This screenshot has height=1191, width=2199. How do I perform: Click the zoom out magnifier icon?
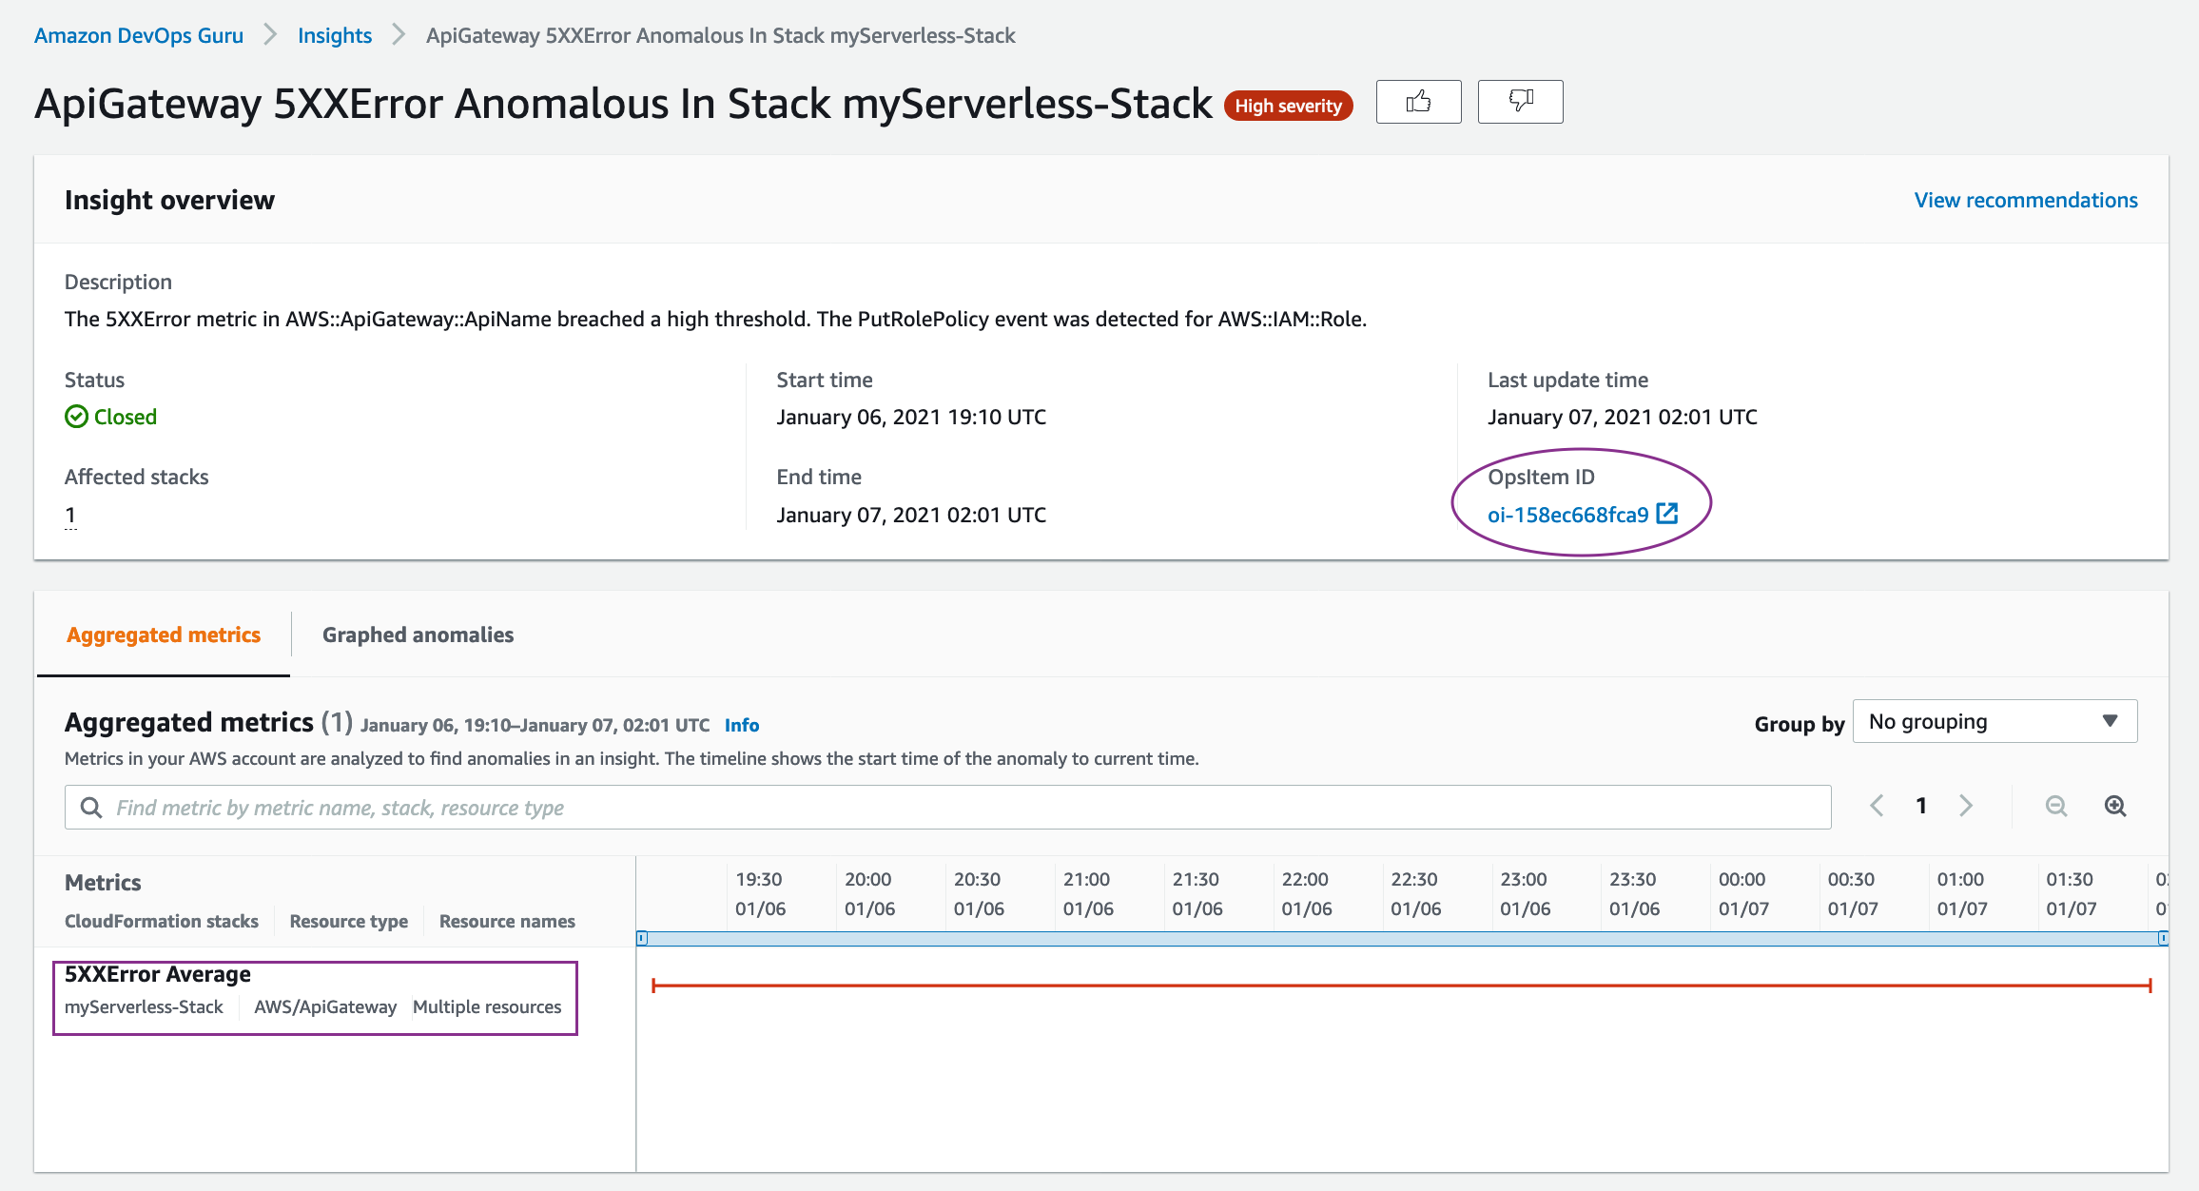[x=2055, y=806]
